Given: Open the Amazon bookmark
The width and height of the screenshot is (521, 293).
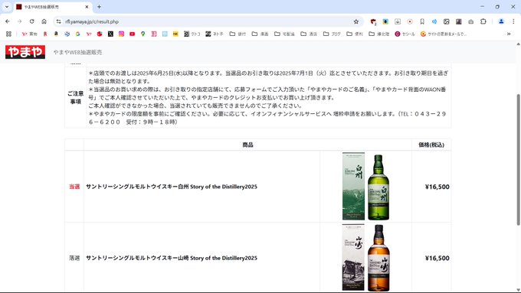Looking at the screenshot, I should tap(56, 34).
